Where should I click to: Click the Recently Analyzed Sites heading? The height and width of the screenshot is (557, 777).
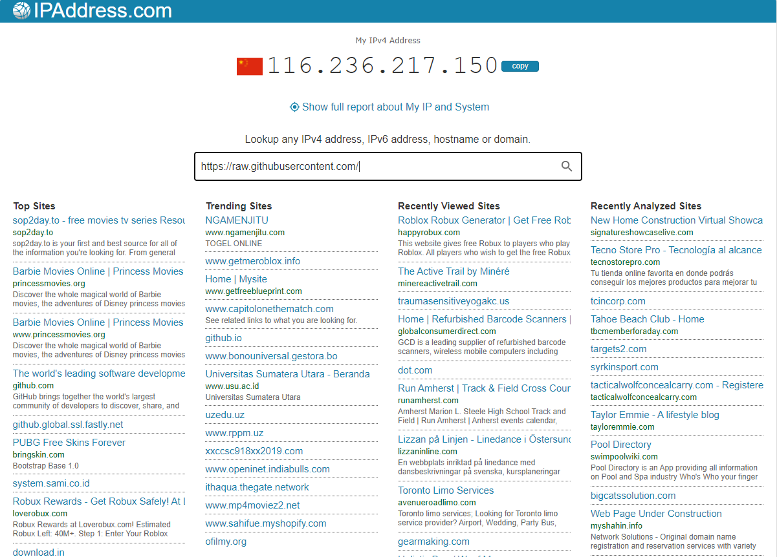tap(646, 206)
